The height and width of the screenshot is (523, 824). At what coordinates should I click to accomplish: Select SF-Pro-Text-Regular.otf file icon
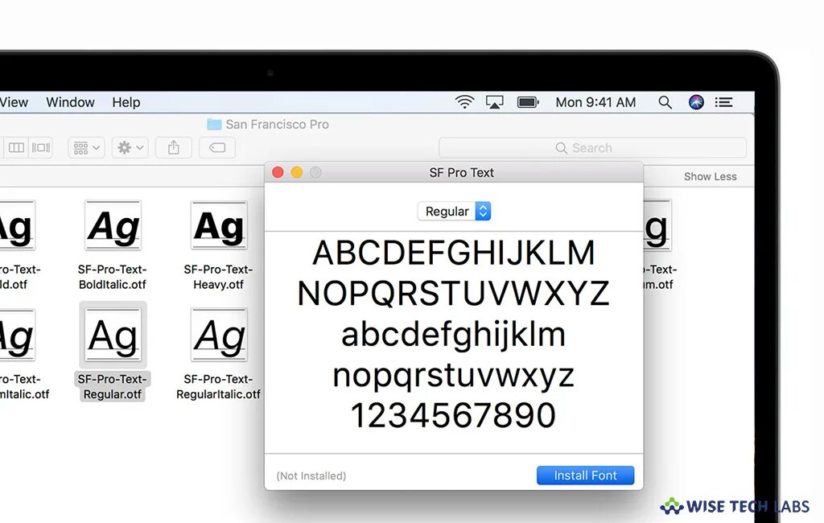pos(113,335)
